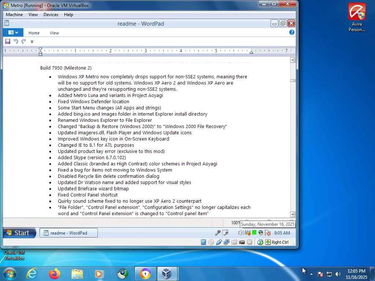Click the VirtualBox hard disk status icon

203,242
